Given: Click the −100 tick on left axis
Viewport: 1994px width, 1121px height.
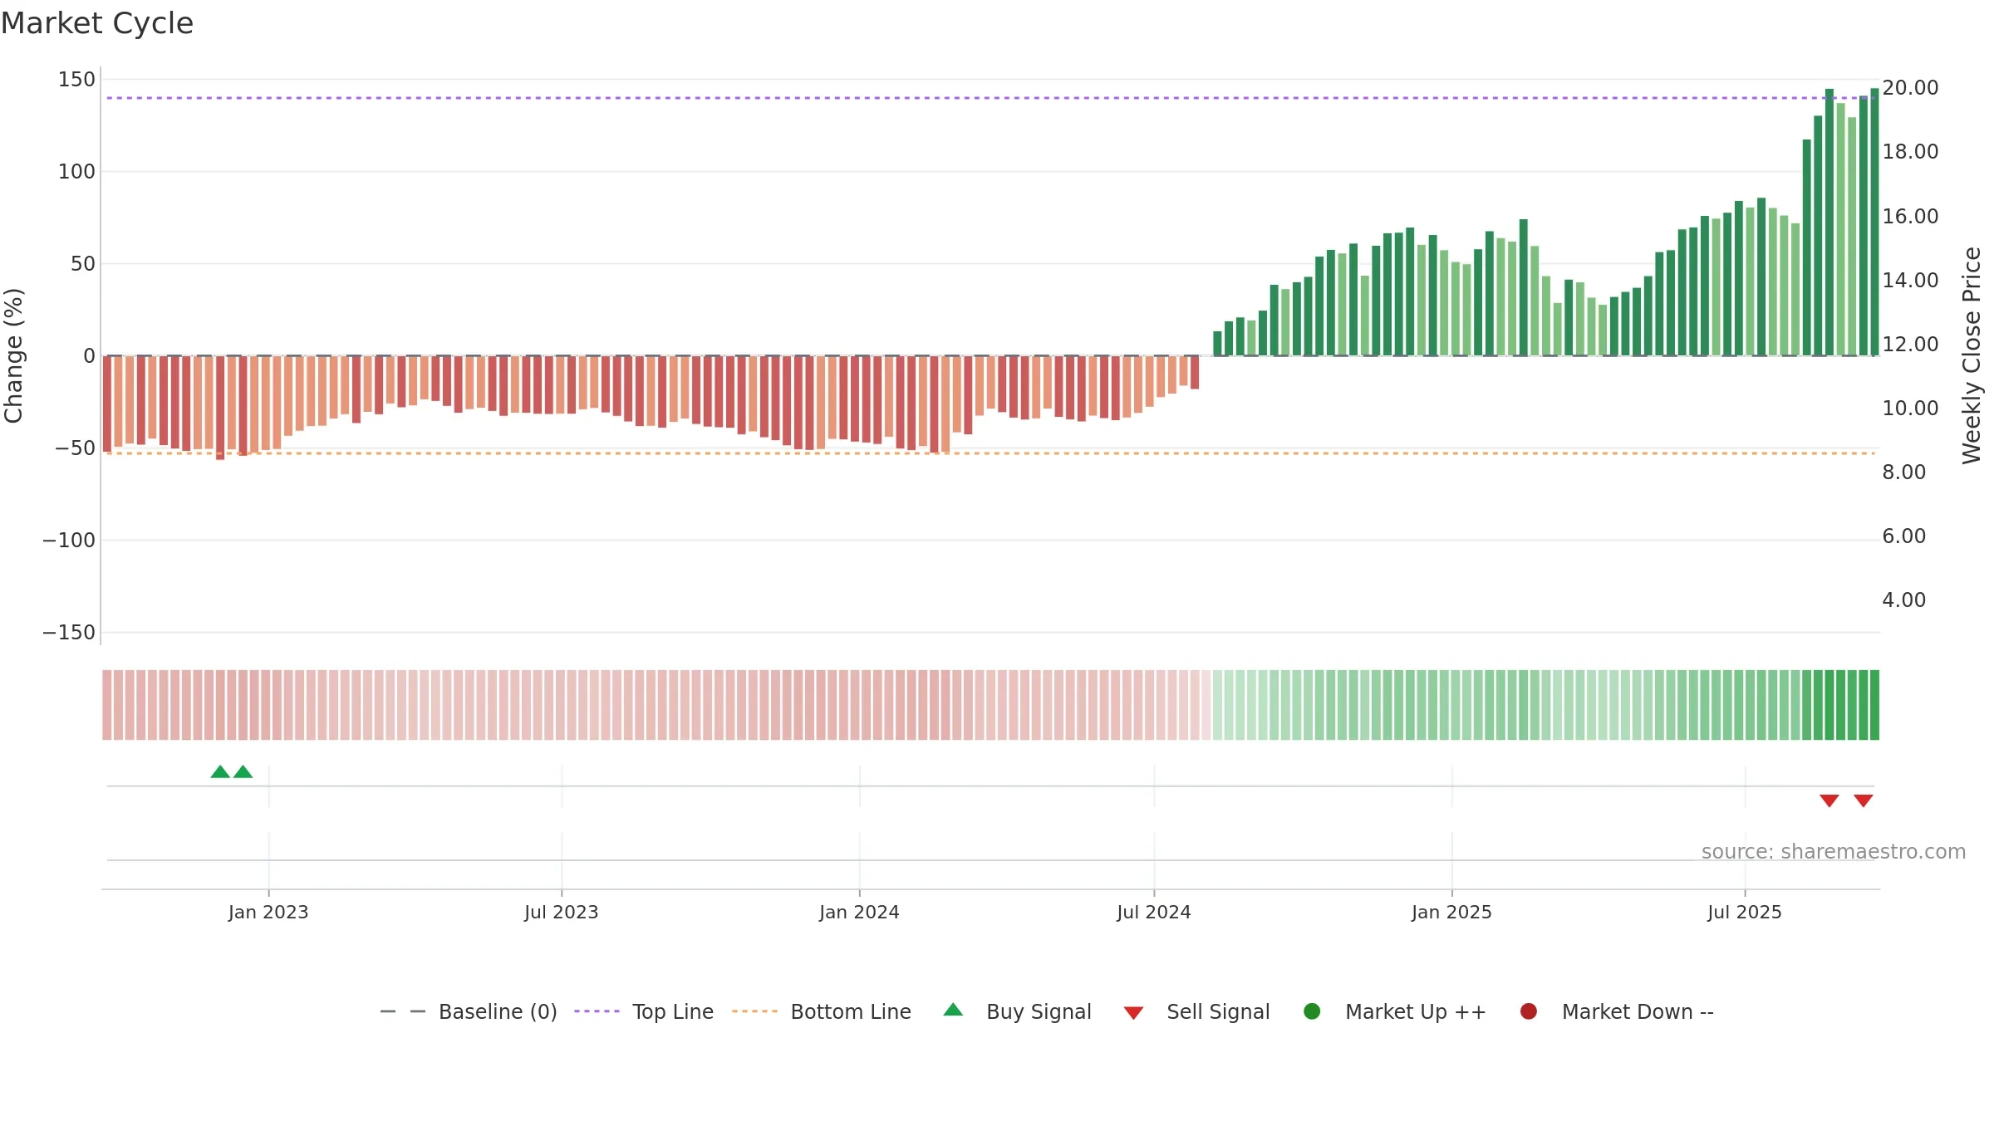Looking at the screenshot, I should coord(69,541).
